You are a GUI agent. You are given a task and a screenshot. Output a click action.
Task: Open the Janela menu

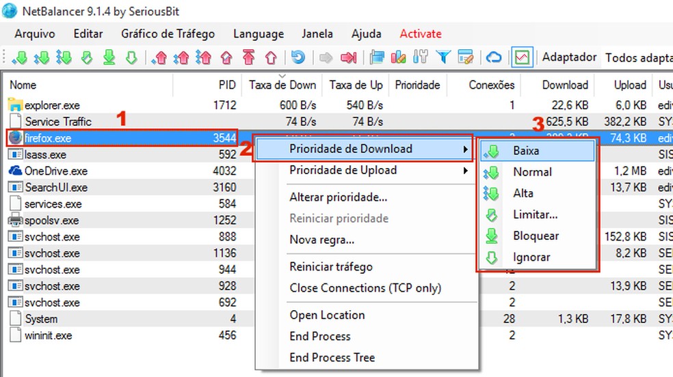click(317, 34)
